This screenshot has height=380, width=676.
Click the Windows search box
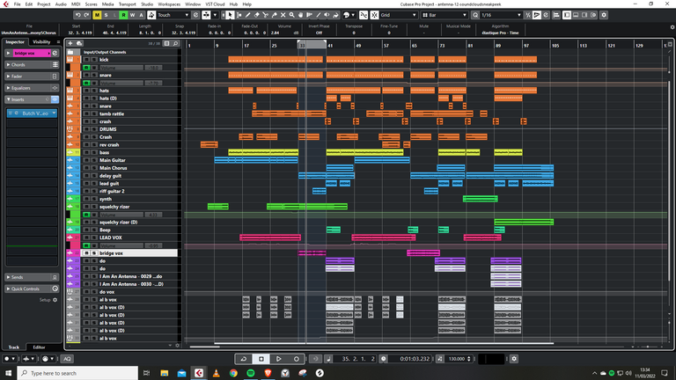click(x=77, y=373)
